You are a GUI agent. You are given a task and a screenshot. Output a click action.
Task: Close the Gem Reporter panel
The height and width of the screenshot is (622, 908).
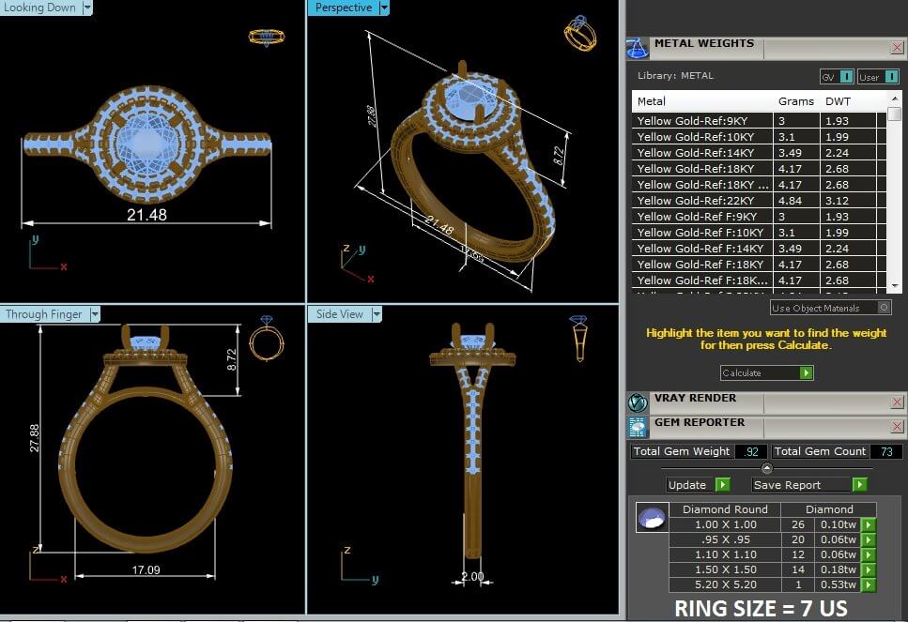click(x=897, y=427)
